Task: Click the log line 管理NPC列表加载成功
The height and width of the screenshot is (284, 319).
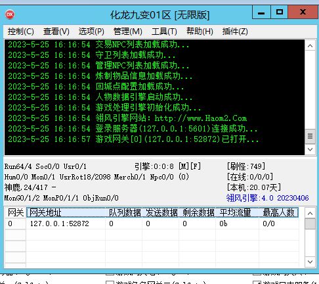Action: click(x=98, y=66)
